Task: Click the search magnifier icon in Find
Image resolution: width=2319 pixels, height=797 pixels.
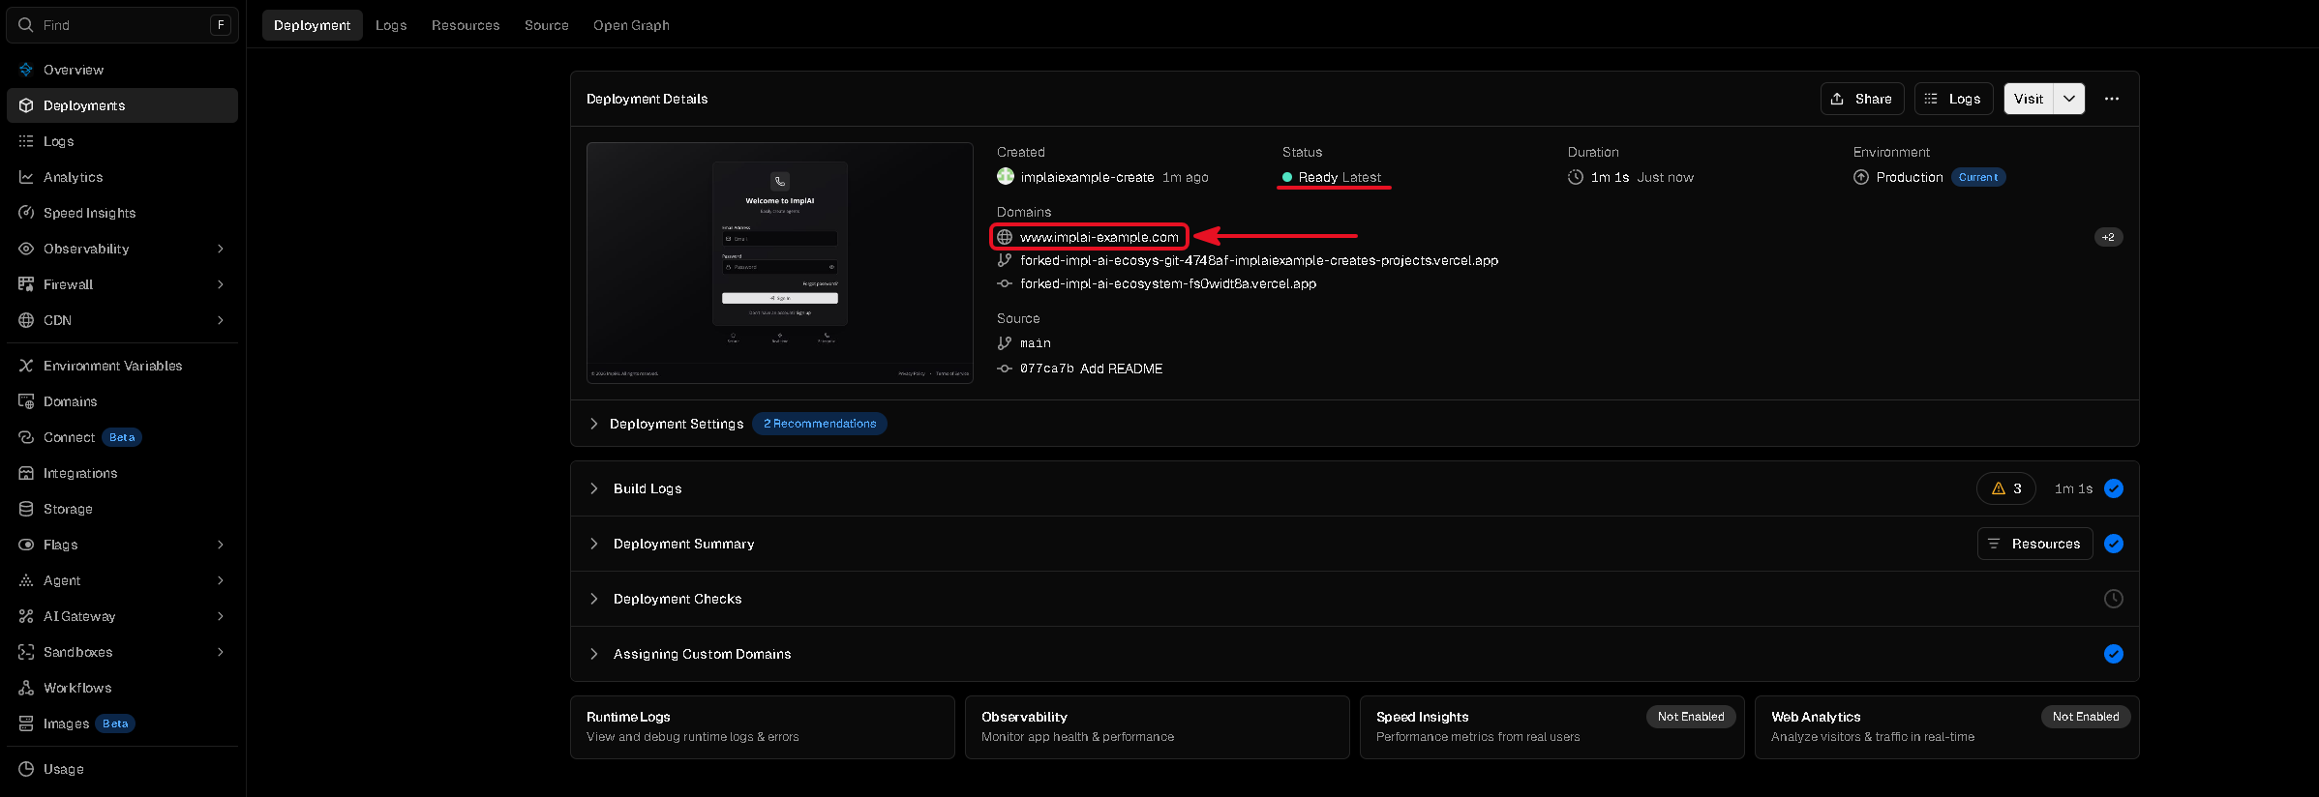Action: [x=26, y=25]
